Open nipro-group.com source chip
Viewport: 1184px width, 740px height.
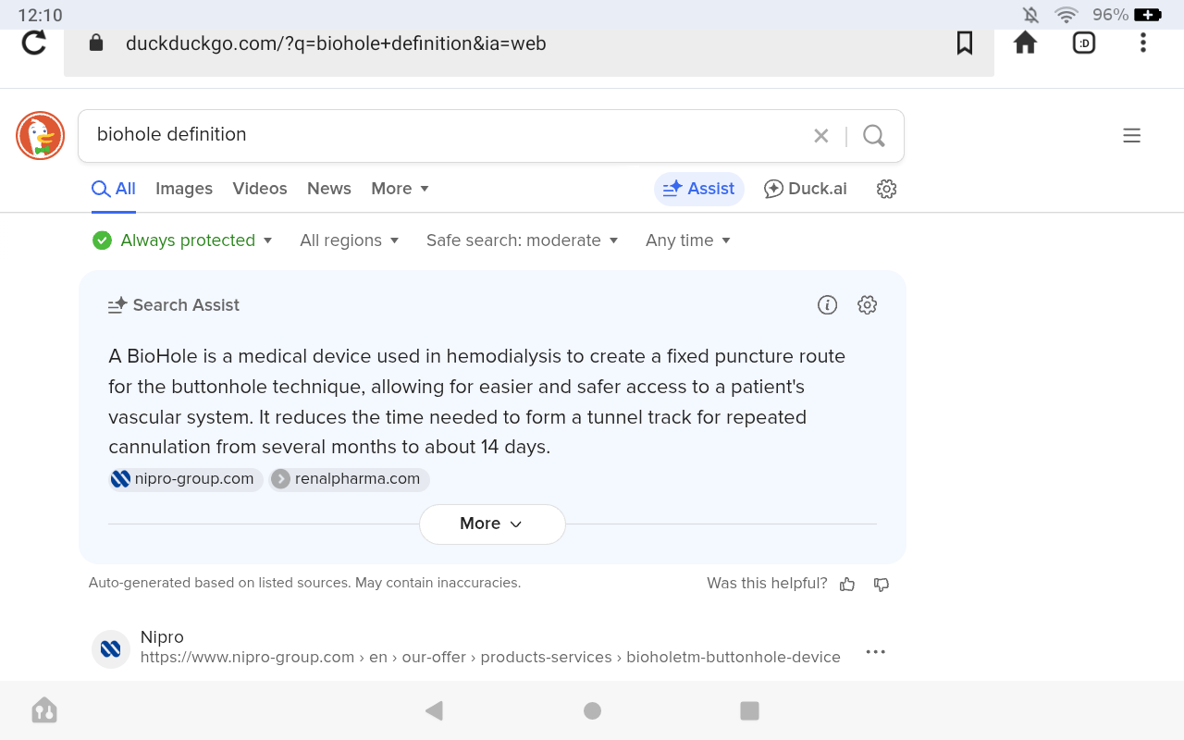click(185, 479)
